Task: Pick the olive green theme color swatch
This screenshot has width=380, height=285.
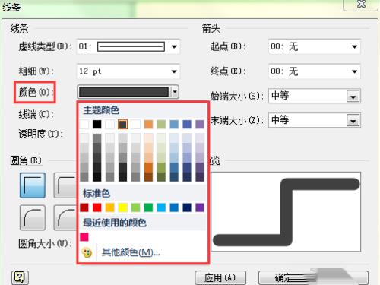Action: 161,125
